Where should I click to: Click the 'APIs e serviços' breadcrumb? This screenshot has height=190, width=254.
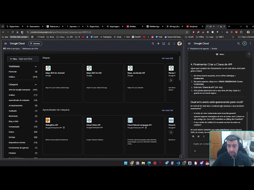(x=13, y=49)
